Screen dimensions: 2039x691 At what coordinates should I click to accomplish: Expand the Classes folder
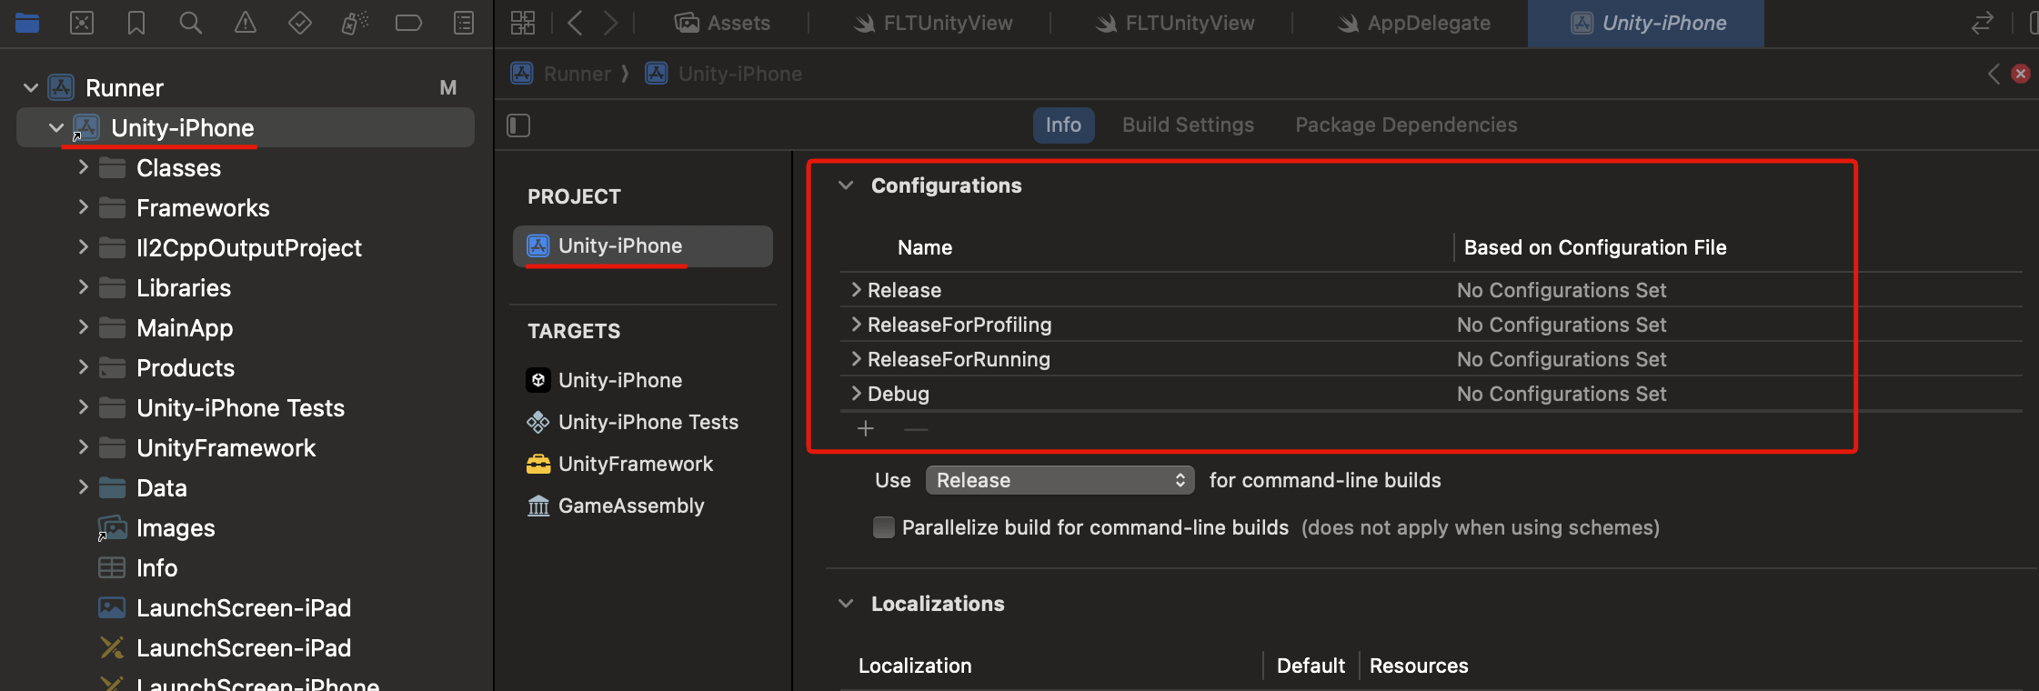click(83, 167)
